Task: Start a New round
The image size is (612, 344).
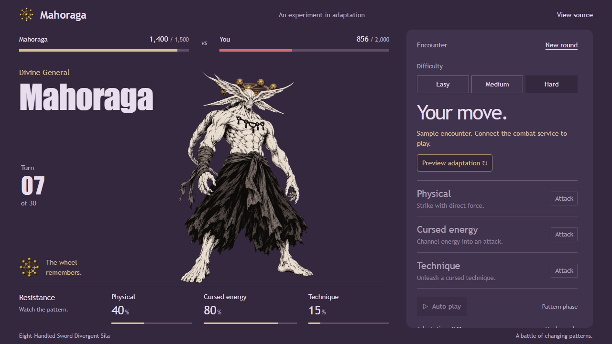Action: [x=561, y=45]
